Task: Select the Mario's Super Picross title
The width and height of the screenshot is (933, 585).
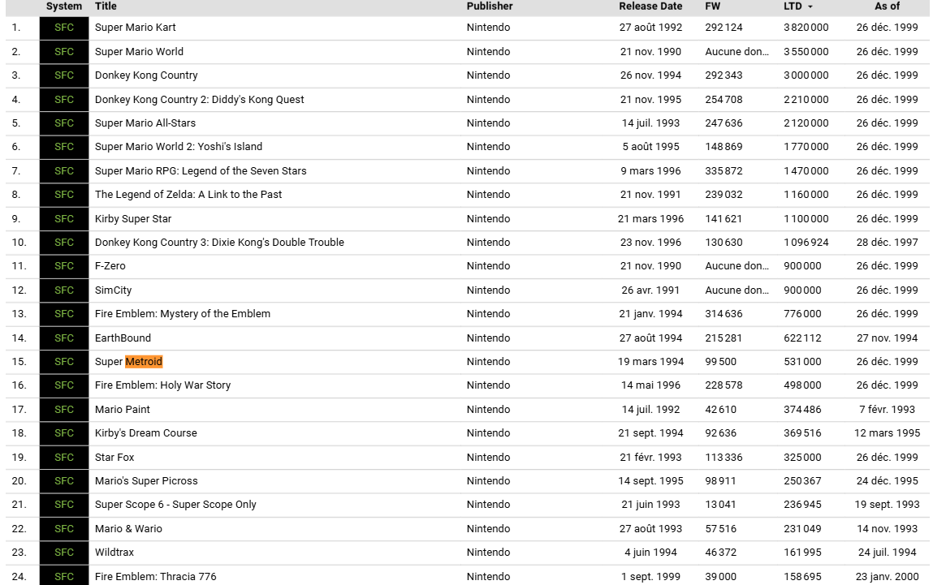Action: 146,481
